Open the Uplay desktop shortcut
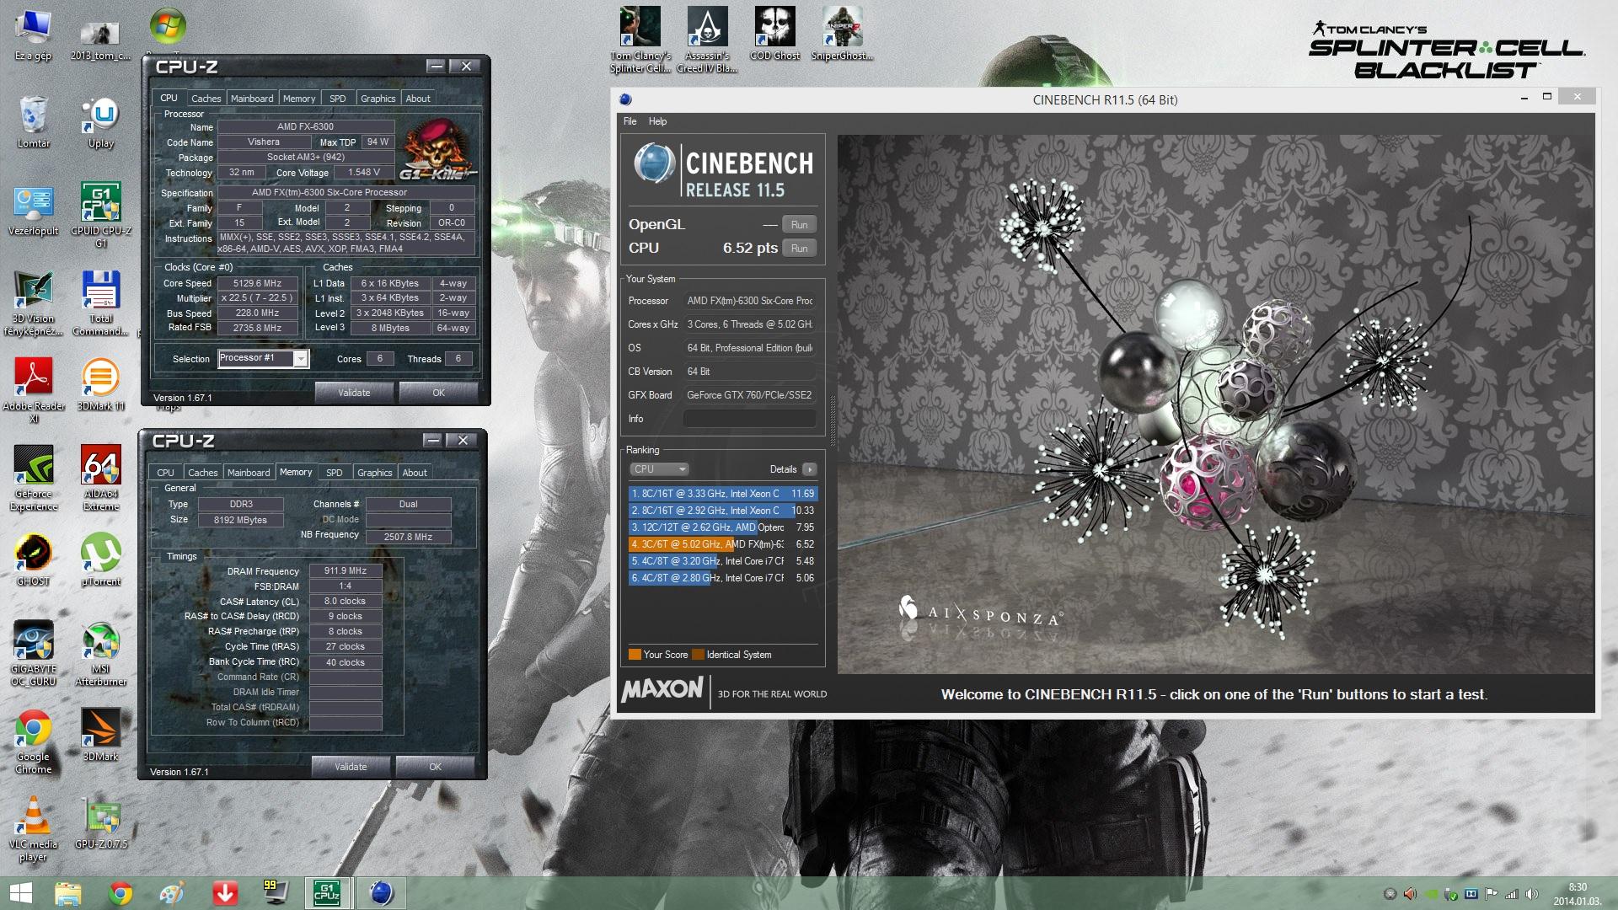This screenshot has width=1618, height=910. [101, 122]
